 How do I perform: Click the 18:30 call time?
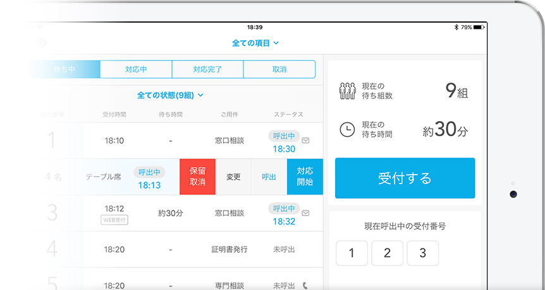click(284, 149)
